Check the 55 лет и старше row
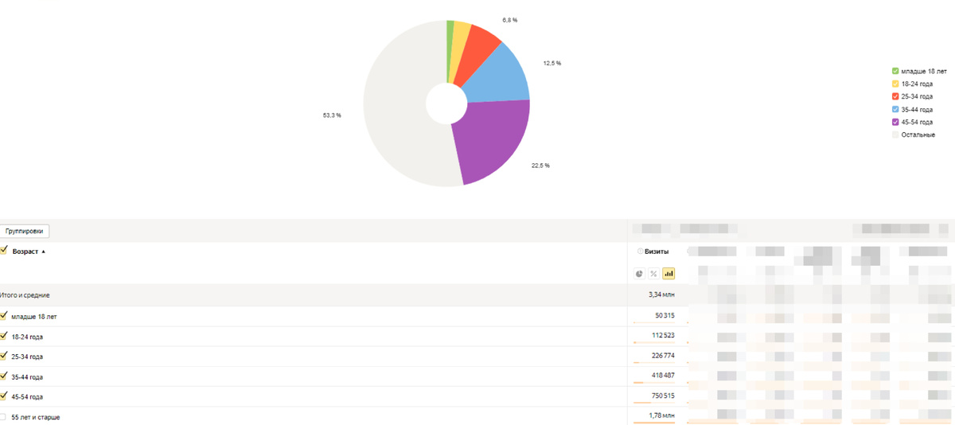The height and width of the screenshot is (425, 955). pyautogui.click(x=3, y=416)
